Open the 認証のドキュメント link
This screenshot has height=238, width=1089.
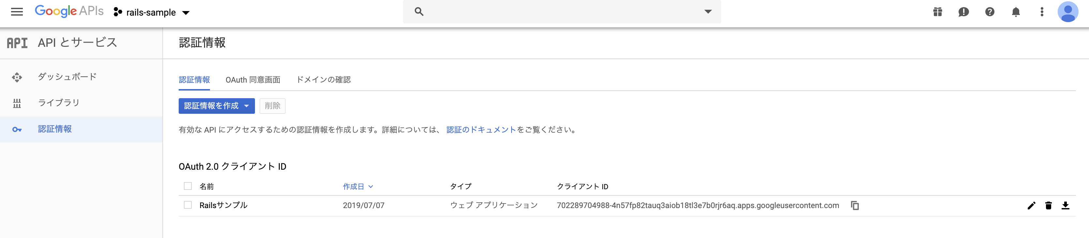point(481,130)
